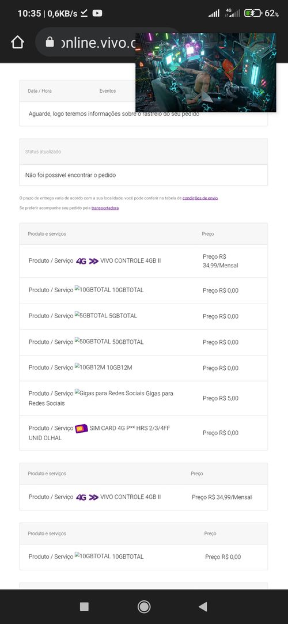This screenshot has height=624, width=288.
Task: Tap Não foi possível encontrar o pedido message
Action: pyautogui.click(x=70, y=175)
